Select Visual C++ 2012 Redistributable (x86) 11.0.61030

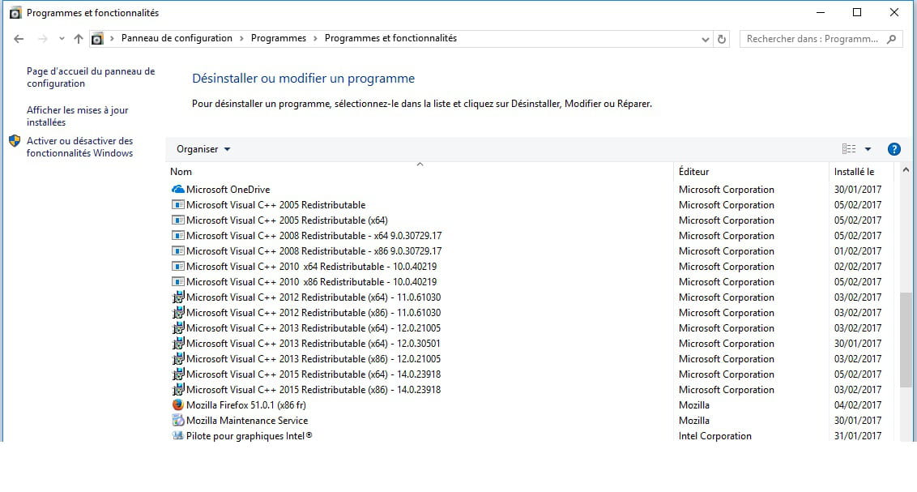pos(529,313)
